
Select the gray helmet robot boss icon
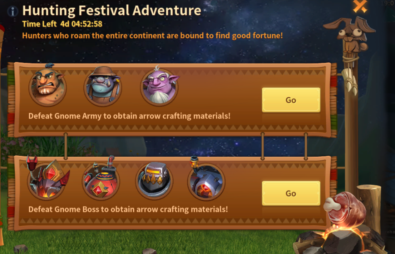[154, 180]
